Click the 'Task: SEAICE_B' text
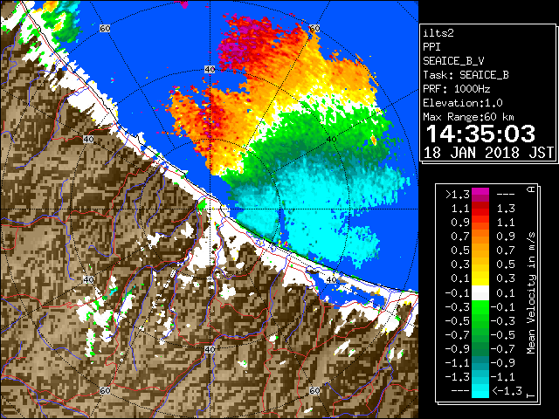The width and height of the screenshot is (559, 419). 466,75
